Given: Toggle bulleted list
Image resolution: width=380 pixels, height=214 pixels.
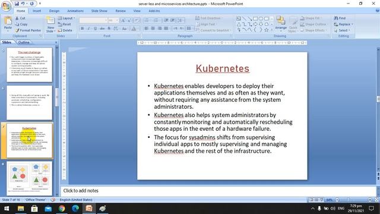Looking at the screenshot, I should click(147, 20).
